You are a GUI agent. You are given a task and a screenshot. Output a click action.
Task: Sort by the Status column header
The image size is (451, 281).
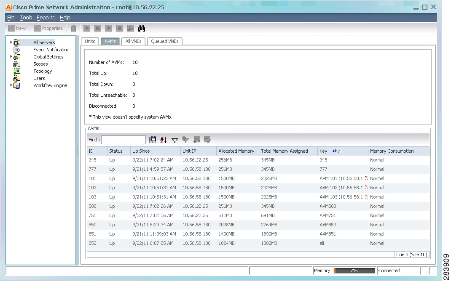(119, 151)
